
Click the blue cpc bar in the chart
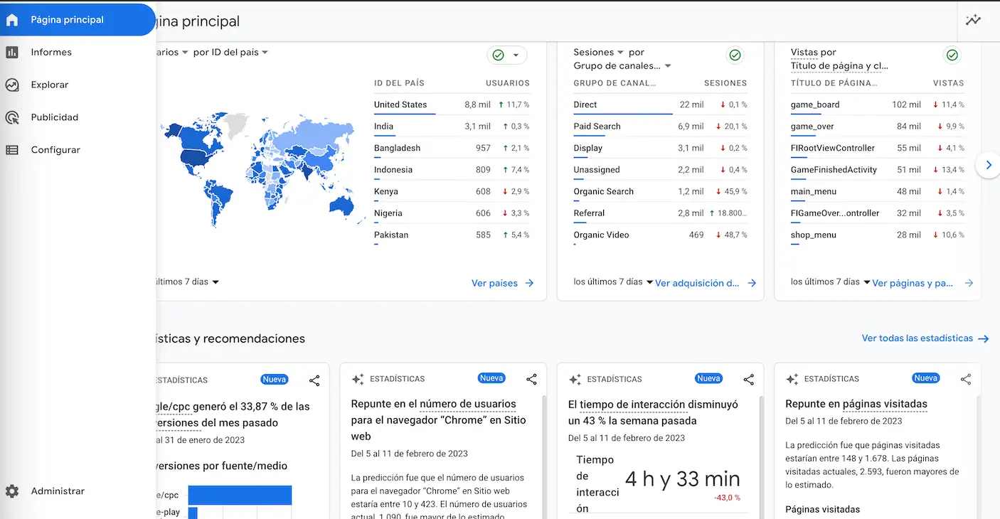click(240, 495)
